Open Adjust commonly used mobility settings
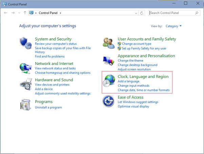The height and width of the screenshot is (154, 204). [x=63, y=93]
